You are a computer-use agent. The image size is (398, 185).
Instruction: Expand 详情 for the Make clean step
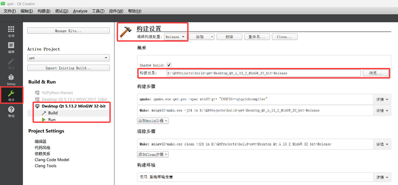pos(382,144)
